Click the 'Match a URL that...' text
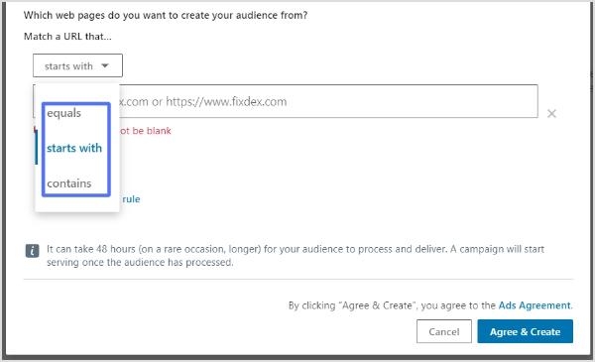Screen dimensions: 595x362 point(67,37)
